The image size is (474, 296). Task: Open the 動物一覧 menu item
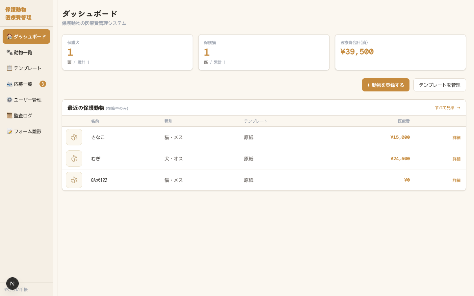(26, 52)
